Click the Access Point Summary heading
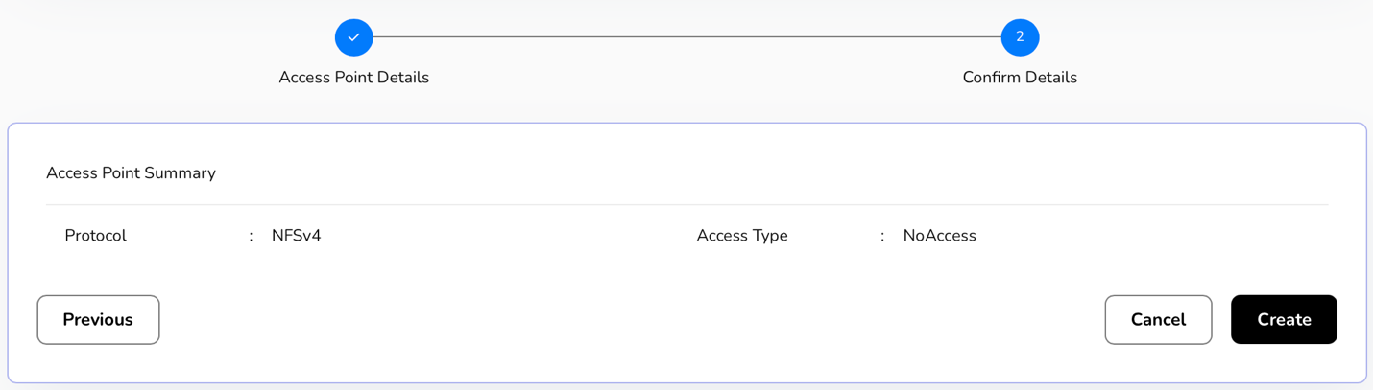Image resolution: width=1373 pixels, height=390 pixels. (131, 173)
